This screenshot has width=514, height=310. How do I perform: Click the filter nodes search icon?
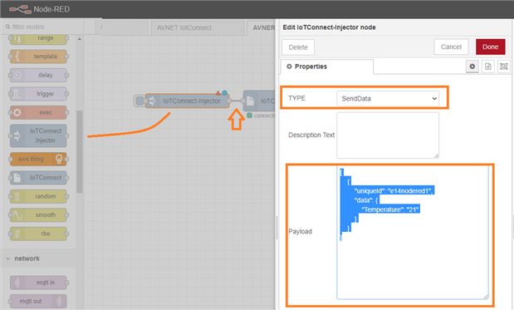point(7,27)
